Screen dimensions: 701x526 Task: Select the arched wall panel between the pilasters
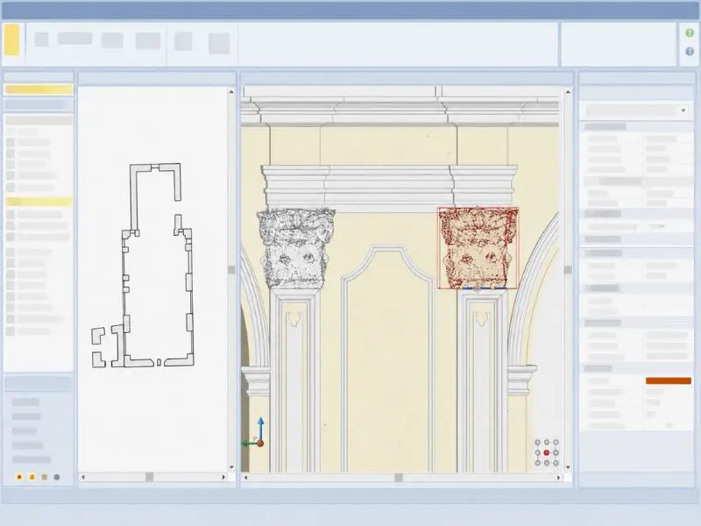(x=387, y=358)
